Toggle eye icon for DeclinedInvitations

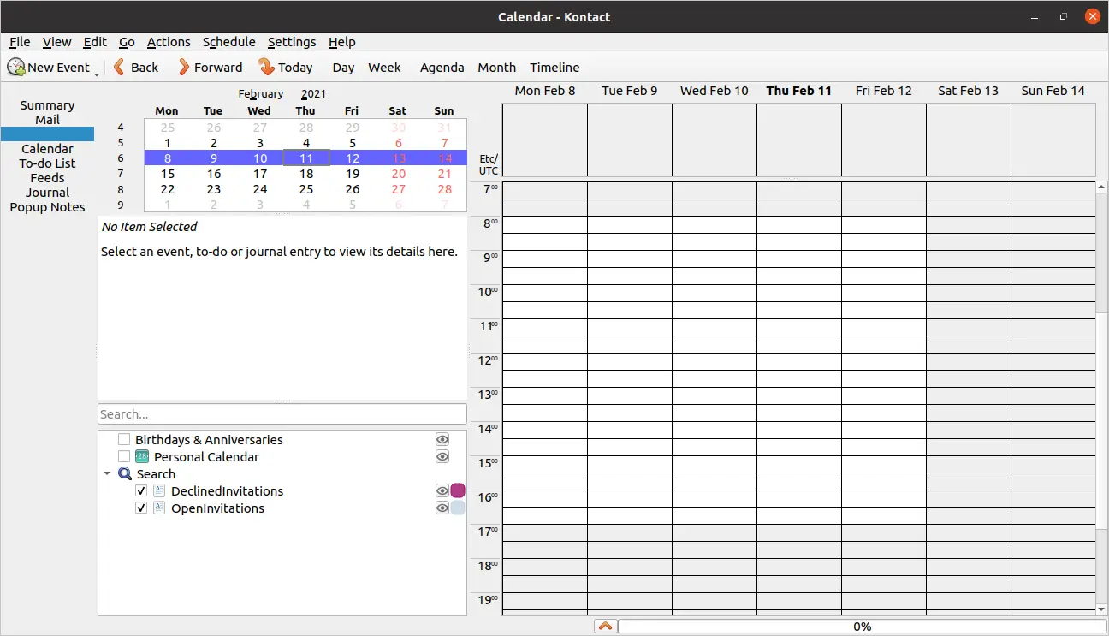(x=442, y=490)
